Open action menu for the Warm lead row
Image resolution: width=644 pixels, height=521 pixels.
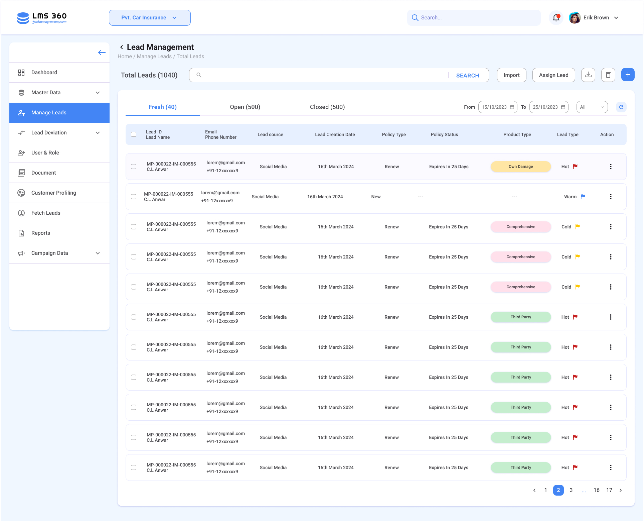click(x=611, y=197)
